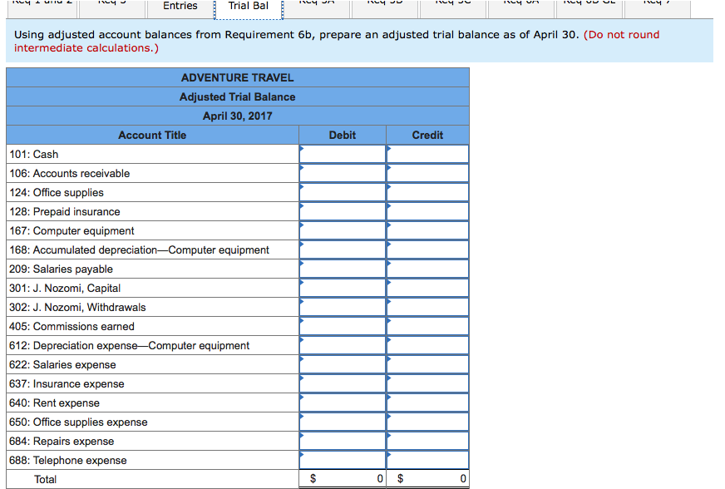Click the 'Credit' column header
Viewport: 725px width, 489px height.
point(427,135)
